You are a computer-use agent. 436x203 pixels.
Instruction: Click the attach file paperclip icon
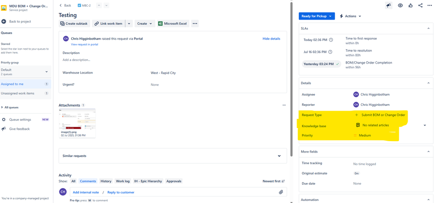point(281,192)
